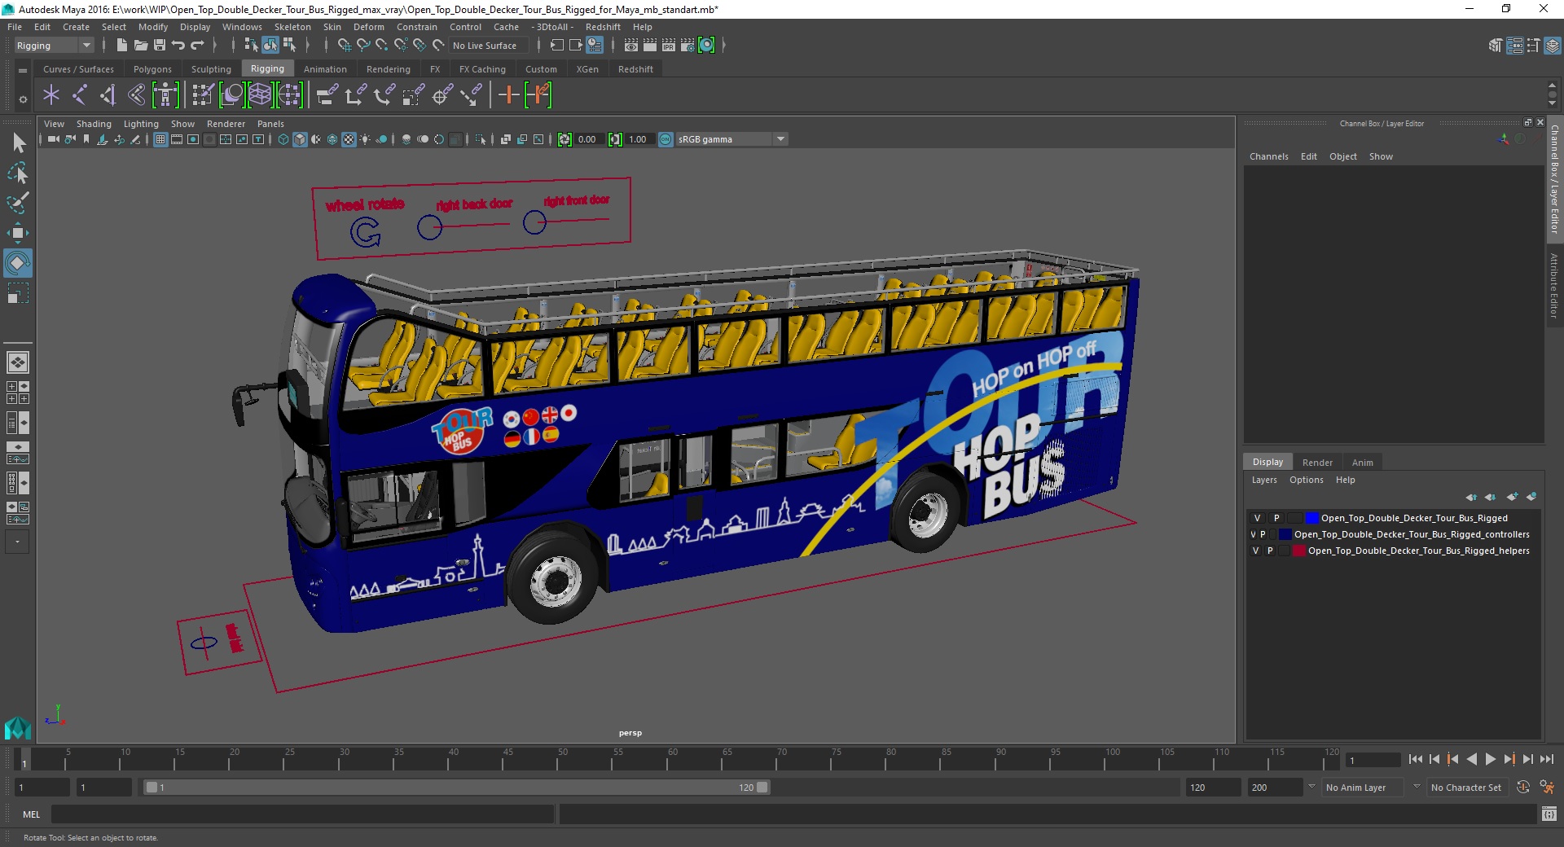Switch to the Anim layer tab
The width and height of the screenshot is (1564, 847).
[1362, 463]
